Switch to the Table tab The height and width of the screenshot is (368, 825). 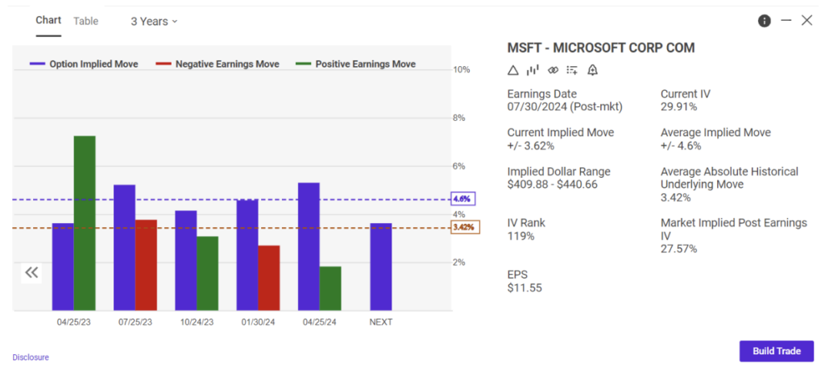tap(85, 21)
